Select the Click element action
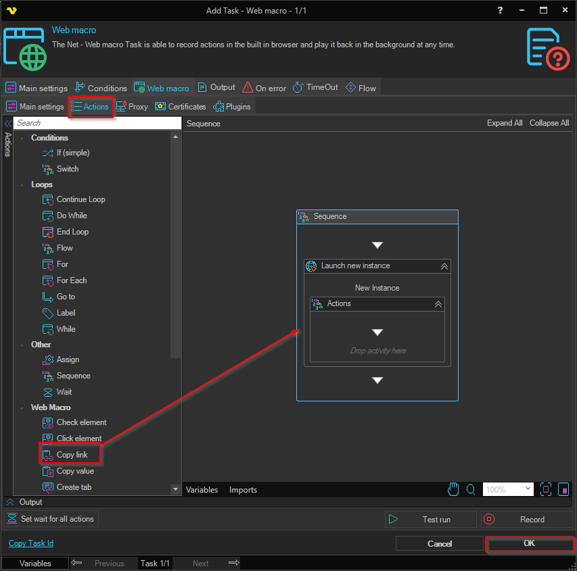Screen dimensions: 577x571 pyautogui.click(x=78, y=439)
